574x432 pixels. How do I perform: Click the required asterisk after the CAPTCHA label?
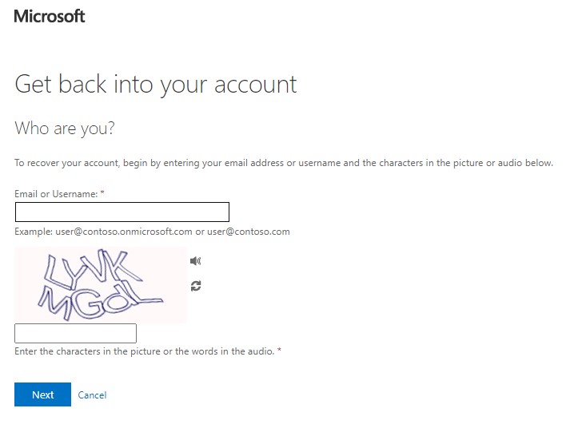279,351
